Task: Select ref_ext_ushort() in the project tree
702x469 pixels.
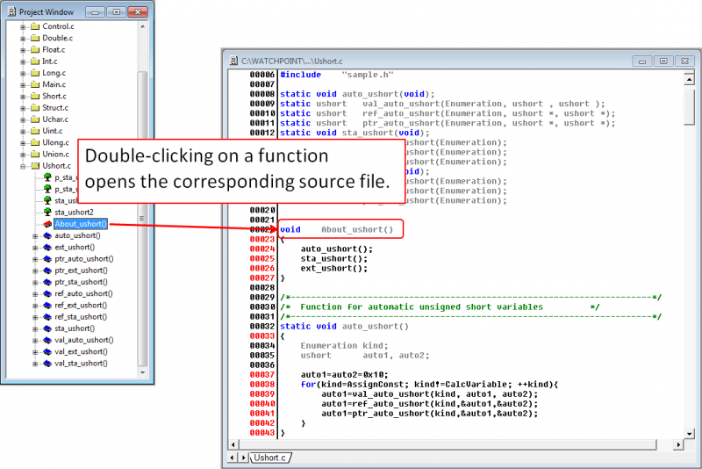Action: point(81,305)
